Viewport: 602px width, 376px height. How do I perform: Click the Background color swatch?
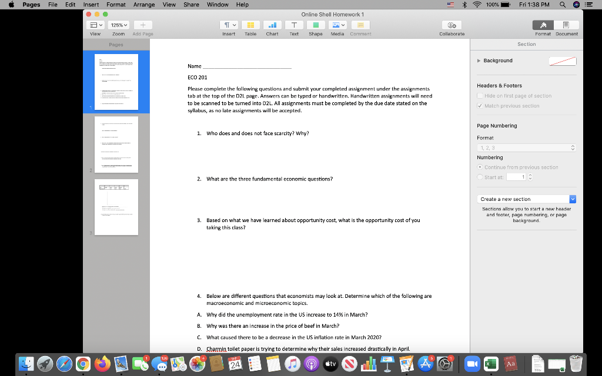tap(563, 60)
